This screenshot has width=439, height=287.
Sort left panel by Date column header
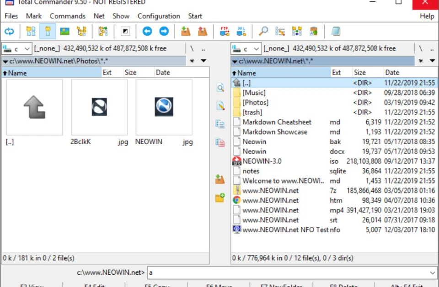[182, 73]
